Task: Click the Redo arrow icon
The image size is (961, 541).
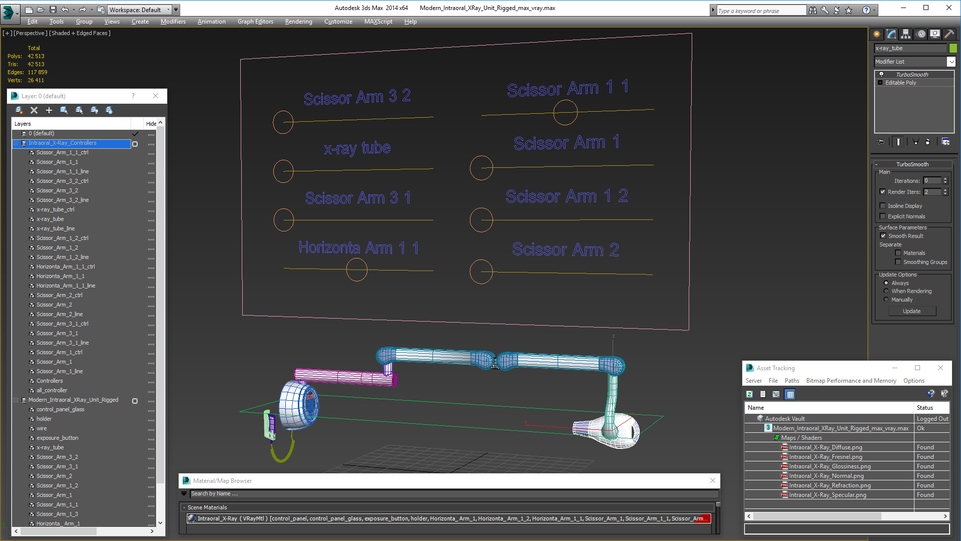Action: pyautogui.click(x=83, y=10)
